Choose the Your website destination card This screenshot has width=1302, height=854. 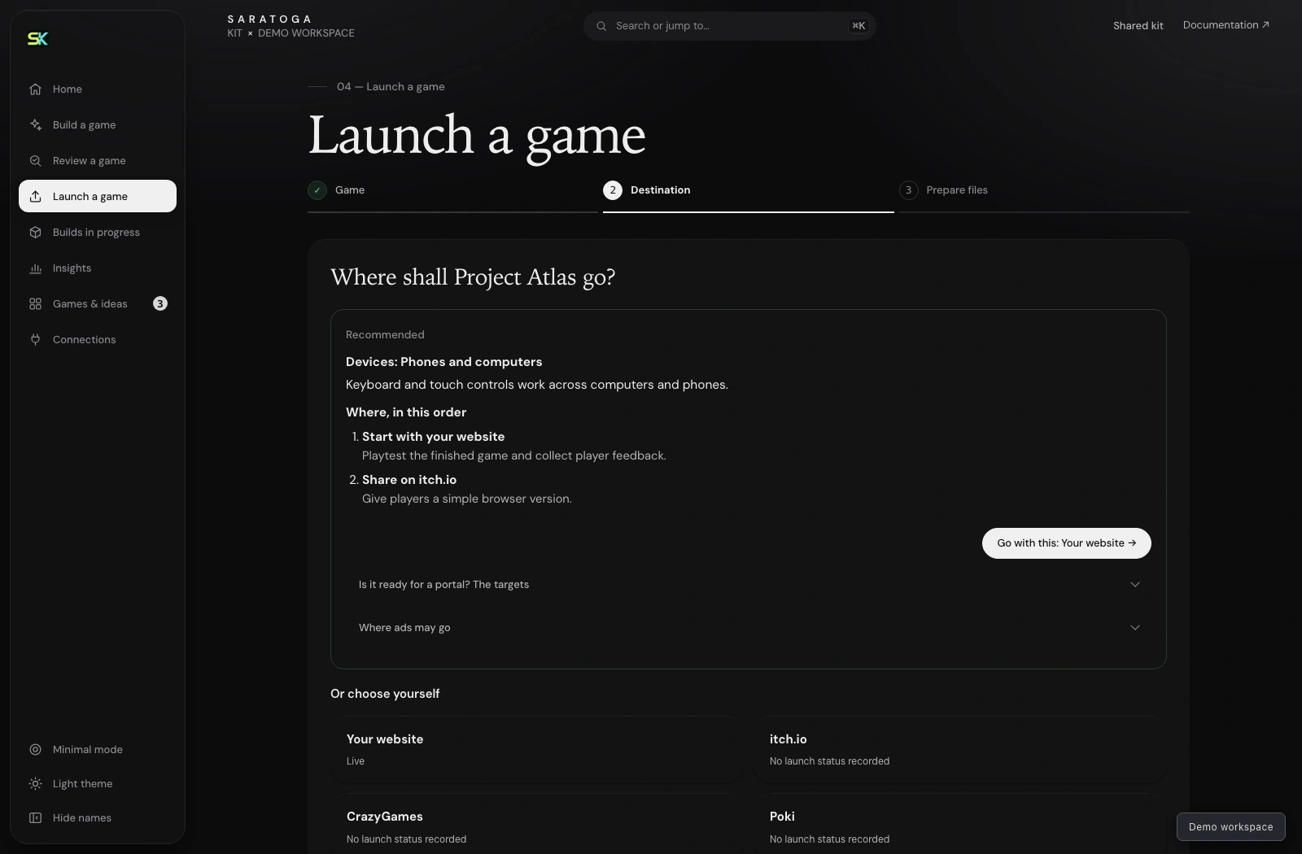point(537,750)
